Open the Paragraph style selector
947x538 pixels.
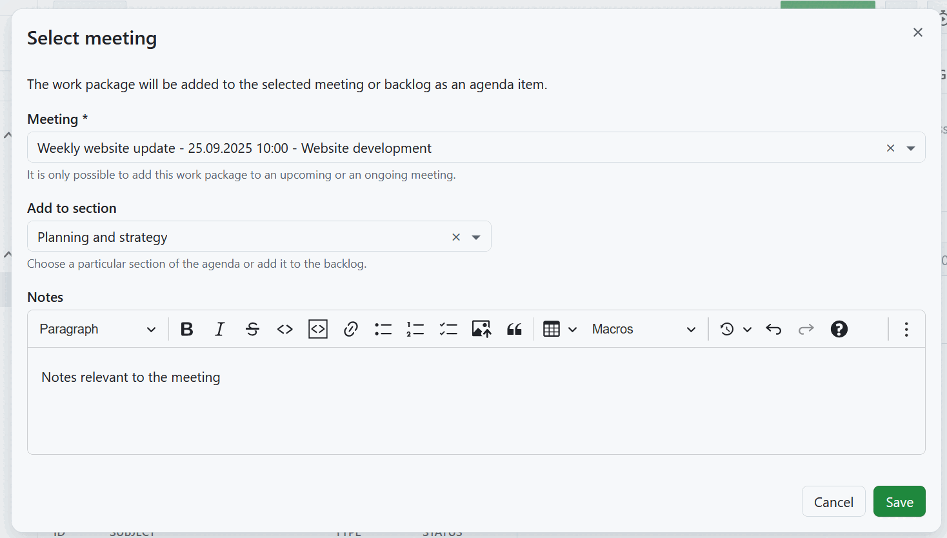[97, 329]
